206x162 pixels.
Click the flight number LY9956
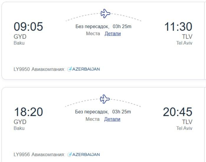[22, 154]
